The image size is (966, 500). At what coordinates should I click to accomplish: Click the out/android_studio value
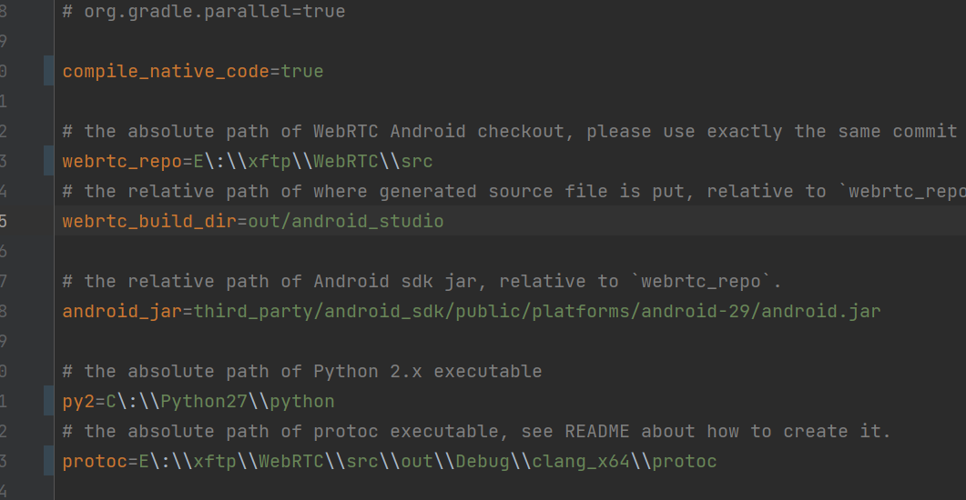point(346,222)
